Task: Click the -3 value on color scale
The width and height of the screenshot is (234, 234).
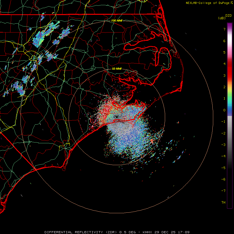Action: click(x=223, y=145)
